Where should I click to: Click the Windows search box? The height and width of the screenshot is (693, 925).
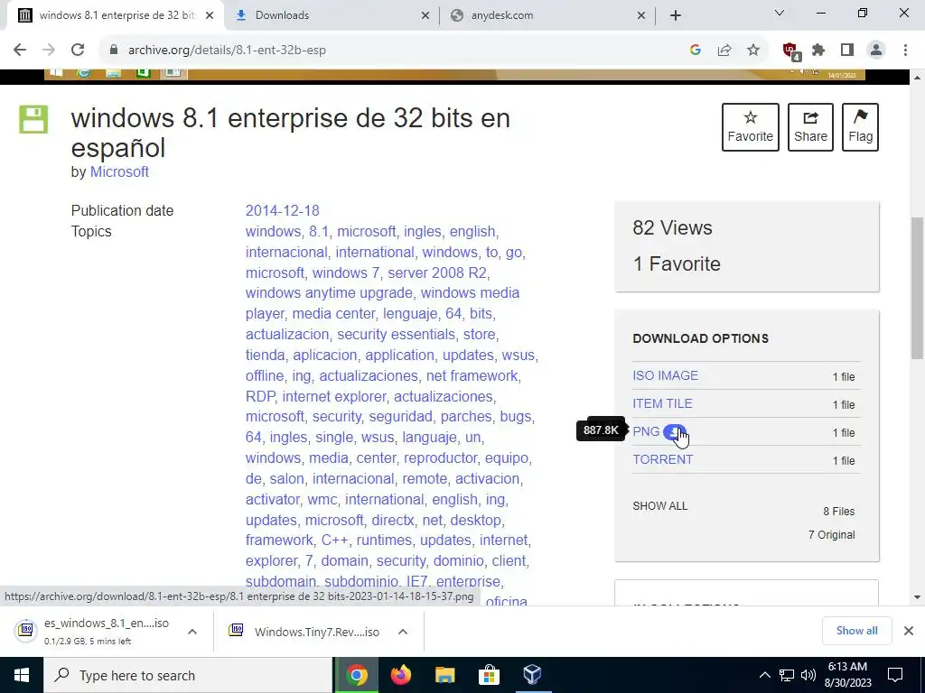pyautogui.click(x=188, y=675)
